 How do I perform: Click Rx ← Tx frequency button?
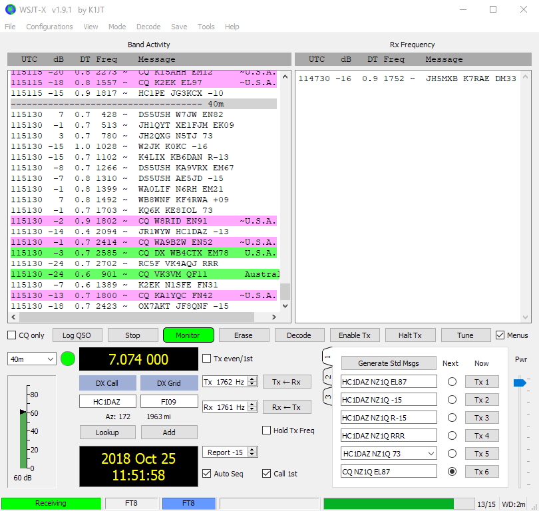287,407
